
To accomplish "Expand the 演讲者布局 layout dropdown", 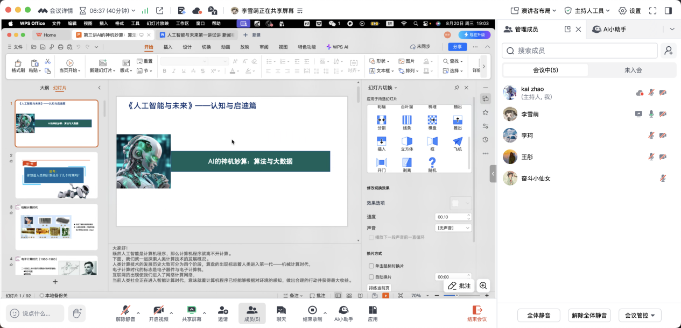I will [533, 11].
